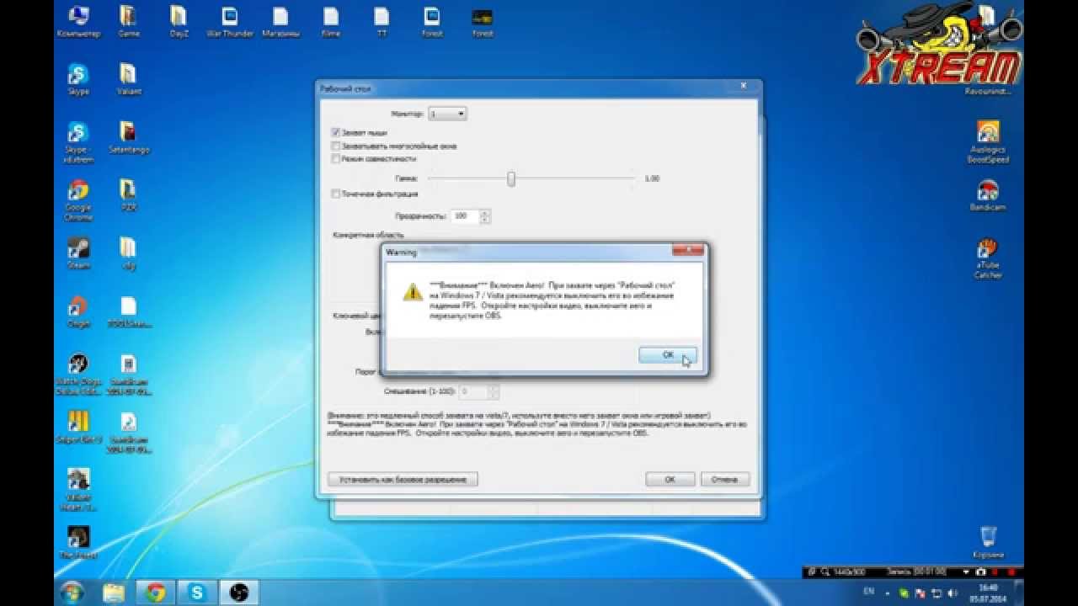Open Windows Explorer from the taskbar
1078x606 pixels.
[113, 593]
